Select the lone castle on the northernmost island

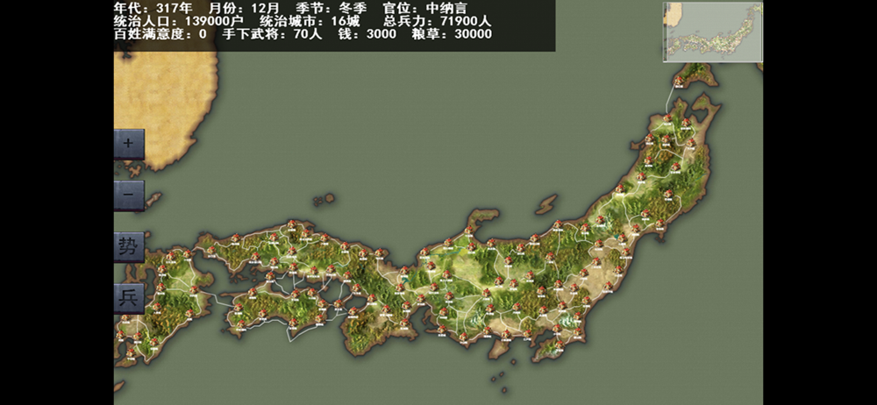(x=679, y=82)
